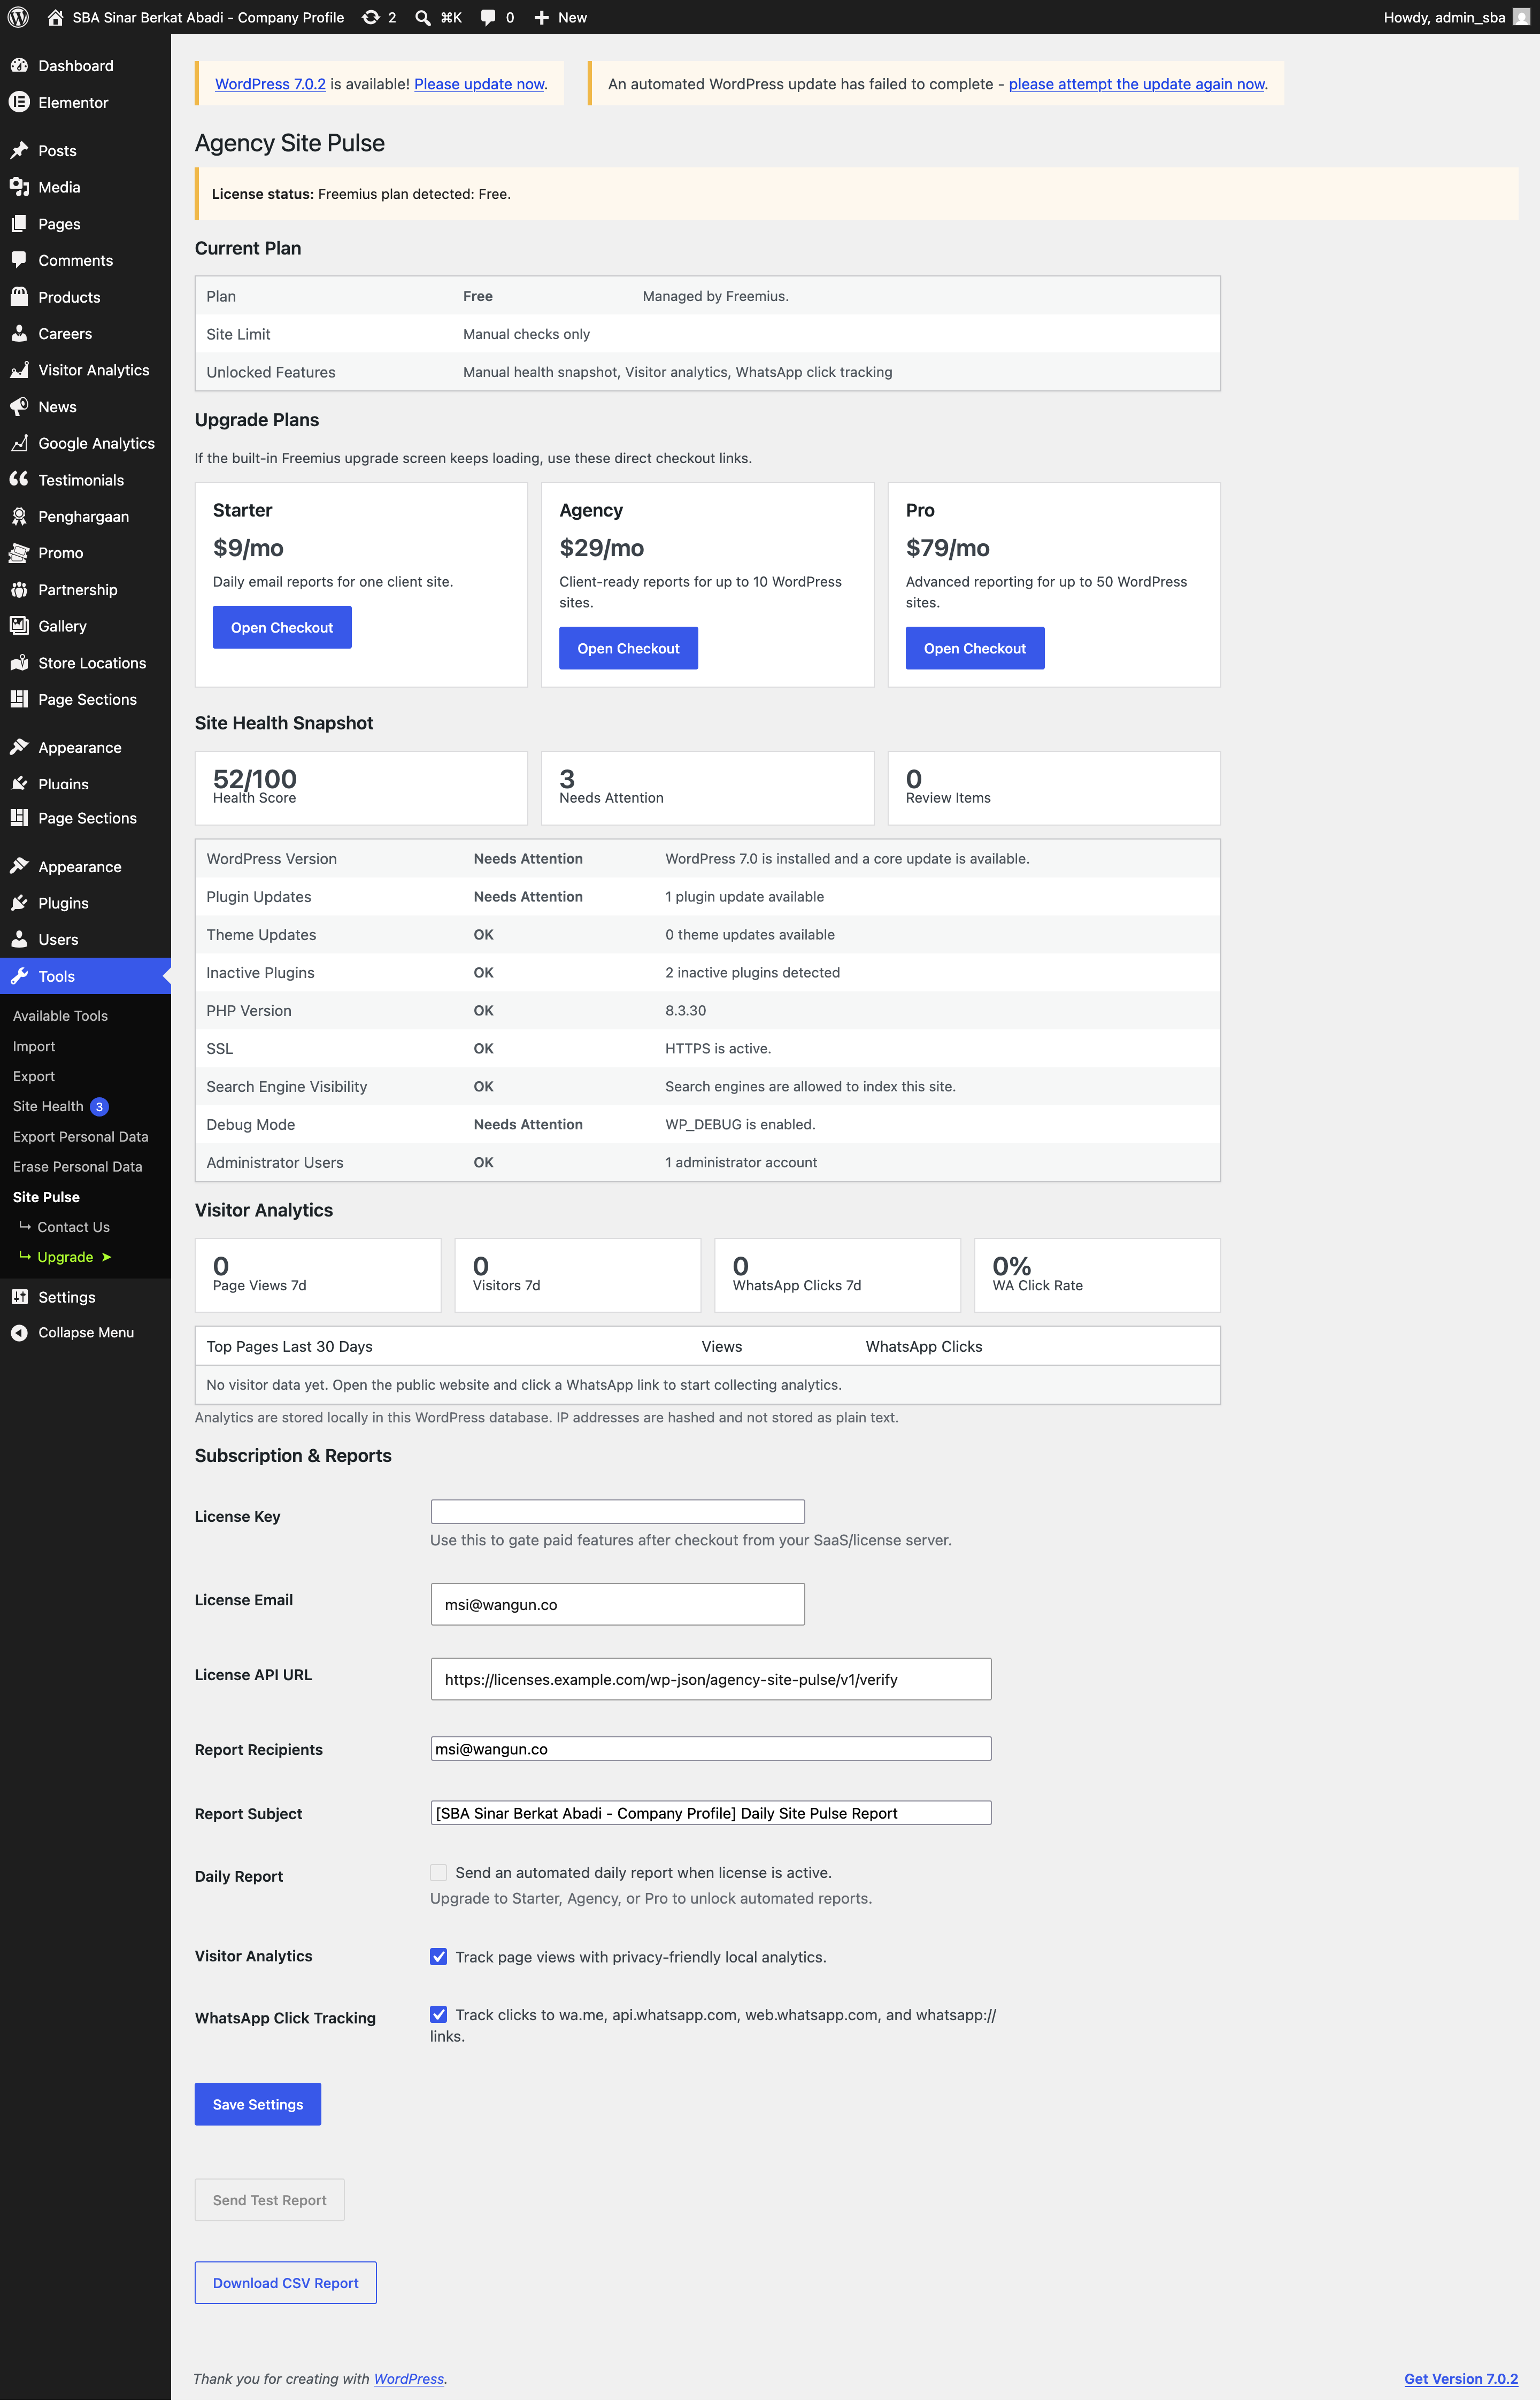Screen dimensions: 1540x2402
Task: Click the comments bubble icon in the admin bar
Action: 488,18
